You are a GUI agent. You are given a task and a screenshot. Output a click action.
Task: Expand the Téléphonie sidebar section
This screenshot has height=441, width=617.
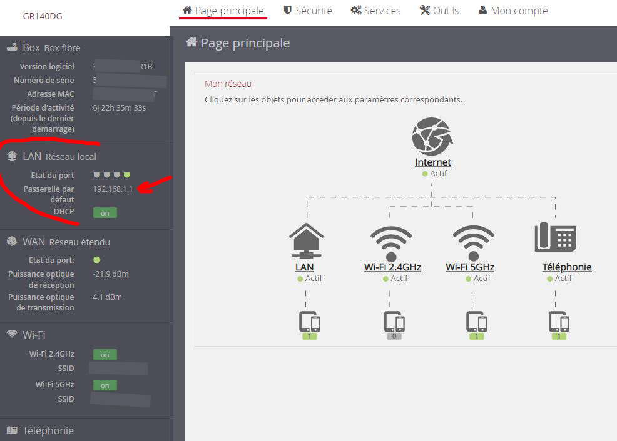48,430
